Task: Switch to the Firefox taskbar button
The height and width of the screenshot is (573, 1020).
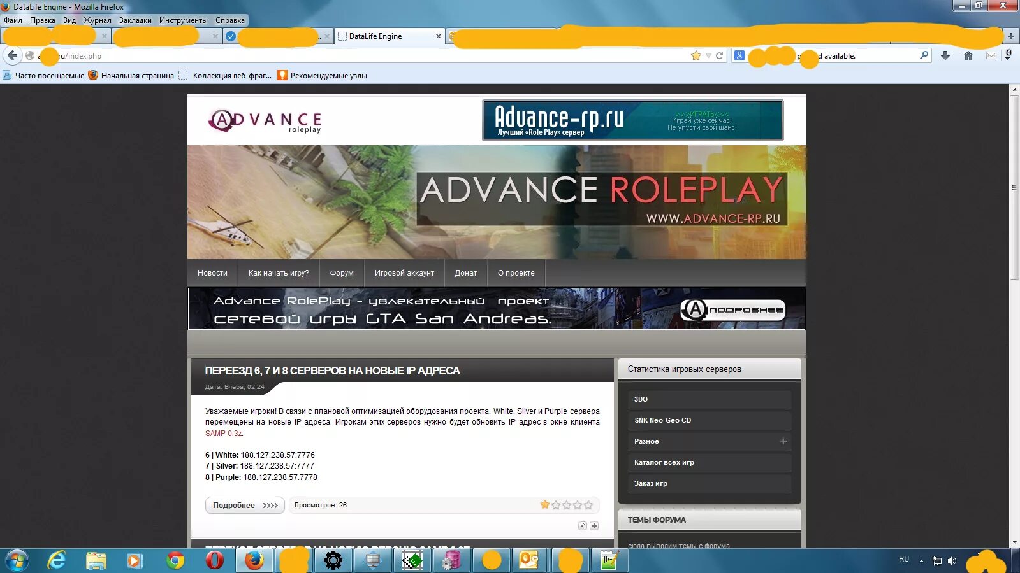Action: pyautogui.click(x=254, y=561)
